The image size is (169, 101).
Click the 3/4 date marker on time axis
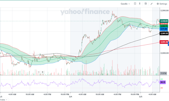[x=71, y=97]
